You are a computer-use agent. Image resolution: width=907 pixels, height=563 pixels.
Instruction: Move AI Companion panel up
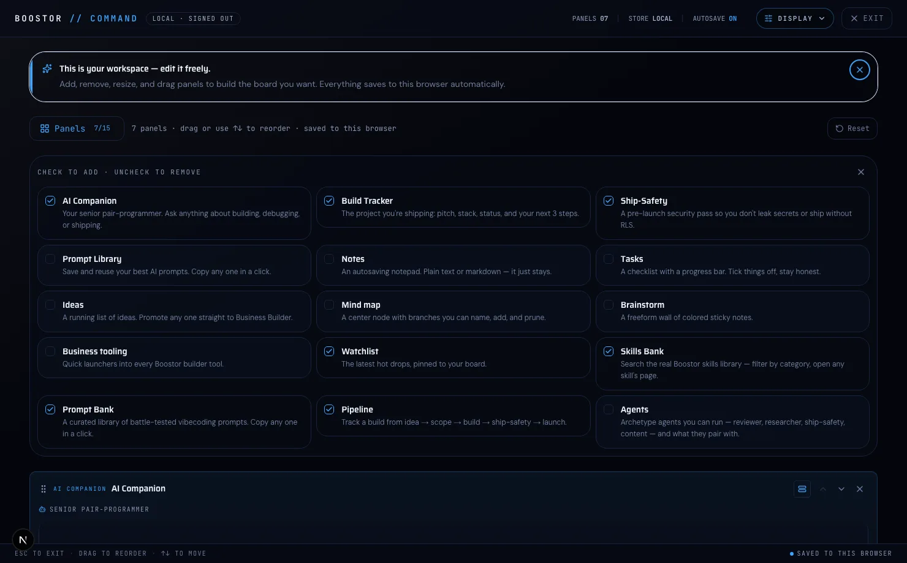[823, 489]
